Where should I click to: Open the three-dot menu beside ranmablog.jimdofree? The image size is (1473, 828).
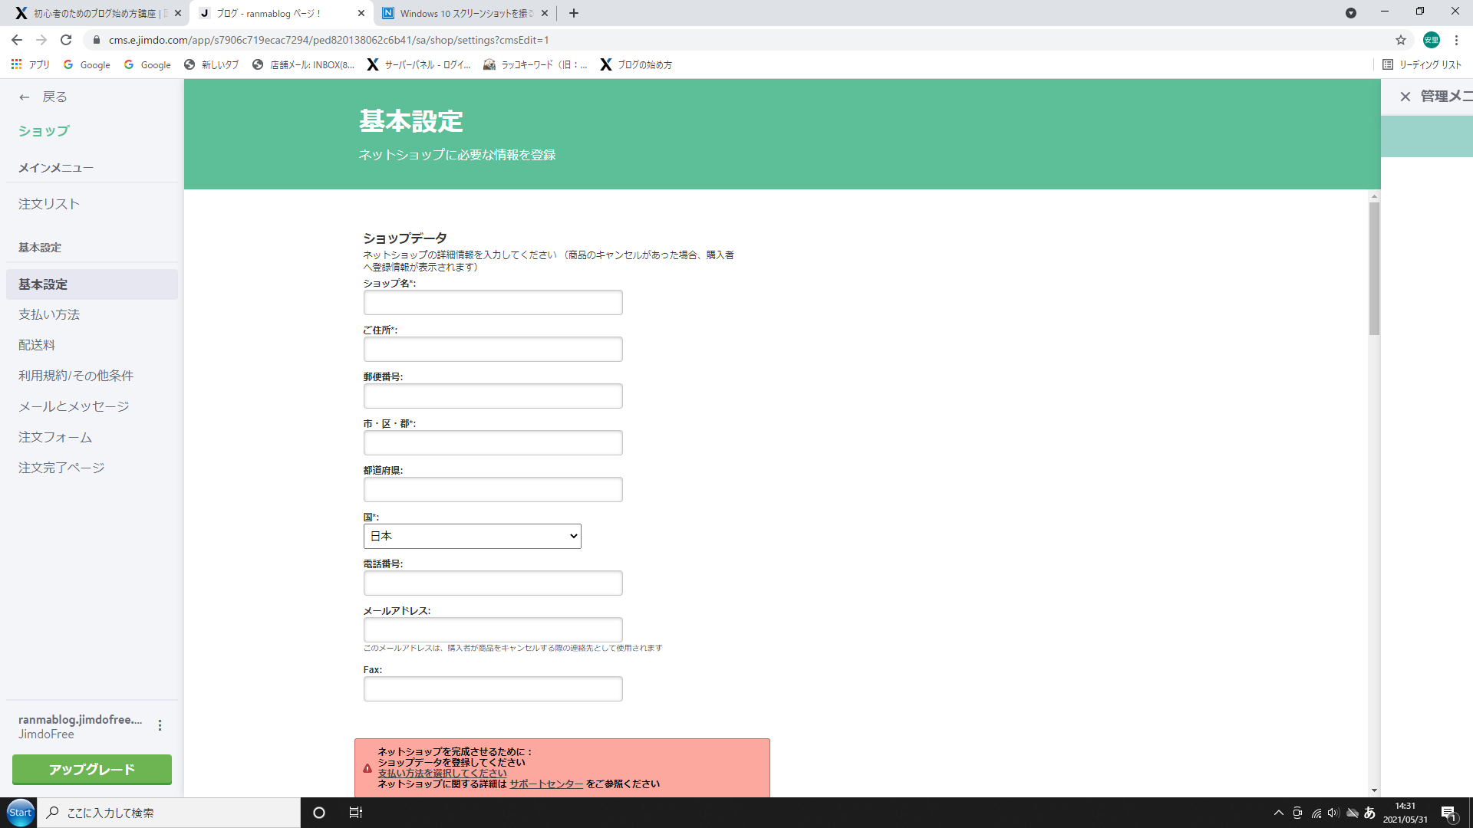pyautogui.click(x=160, y=725)
